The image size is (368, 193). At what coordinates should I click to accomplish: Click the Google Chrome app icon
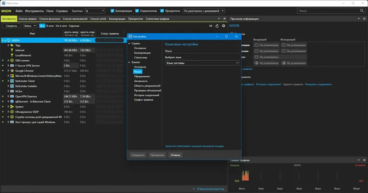11,71
